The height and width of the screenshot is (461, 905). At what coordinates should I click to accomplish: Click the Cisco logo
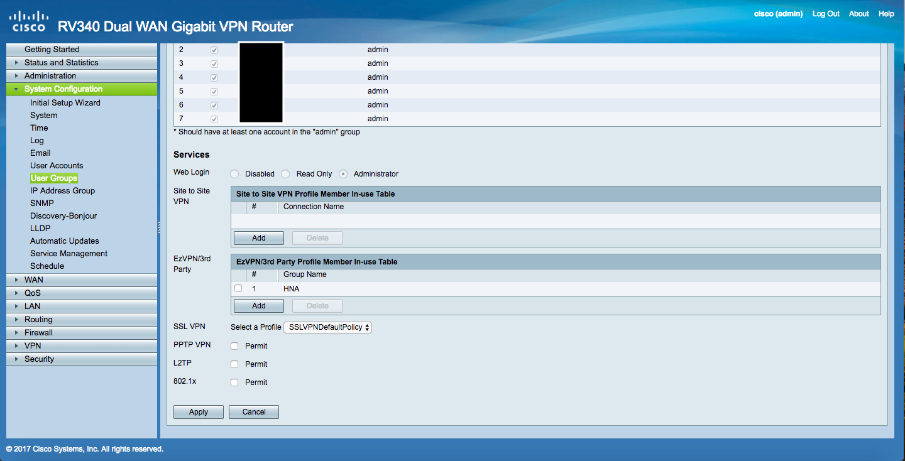28,21
